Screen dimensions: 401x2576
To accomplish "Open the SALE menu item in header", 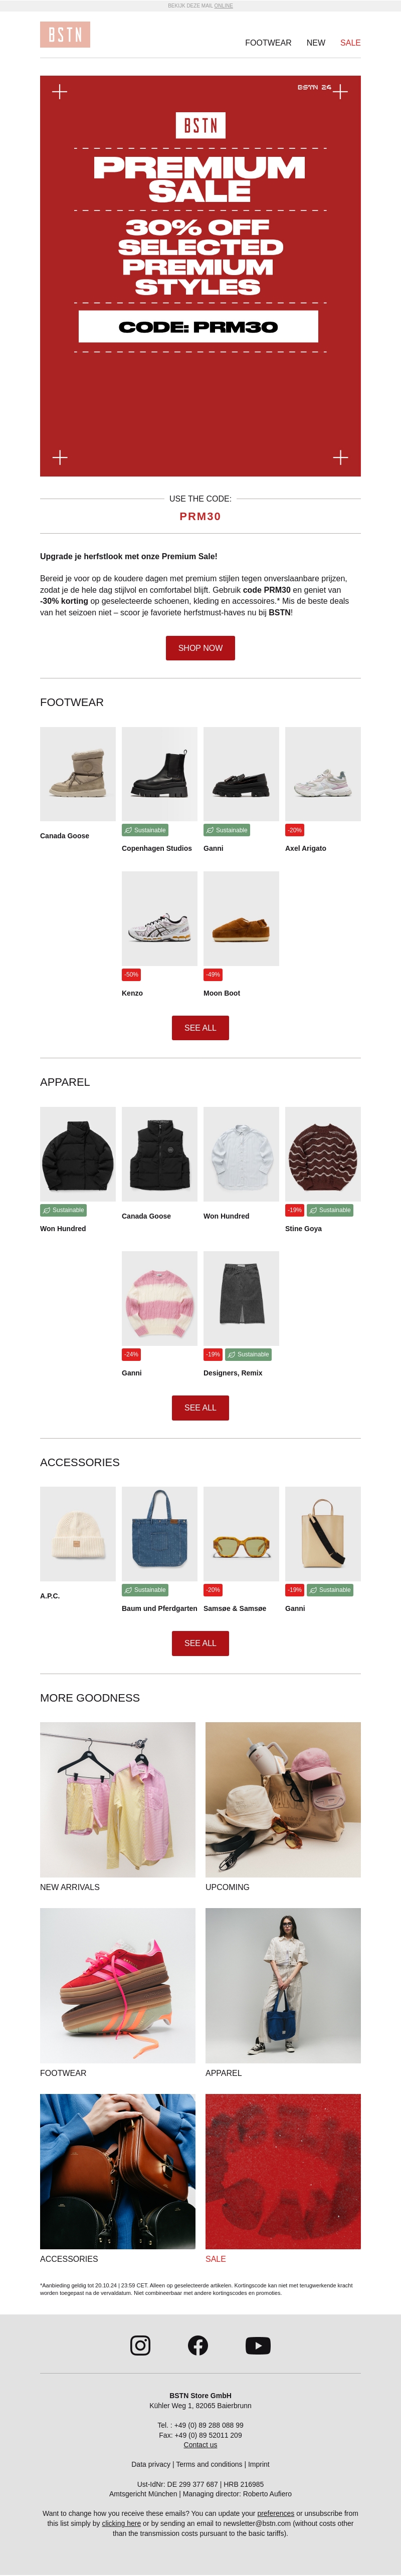I will coord(350,43).
